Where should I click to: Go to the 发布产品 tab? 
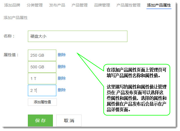[x=57, y=5]
